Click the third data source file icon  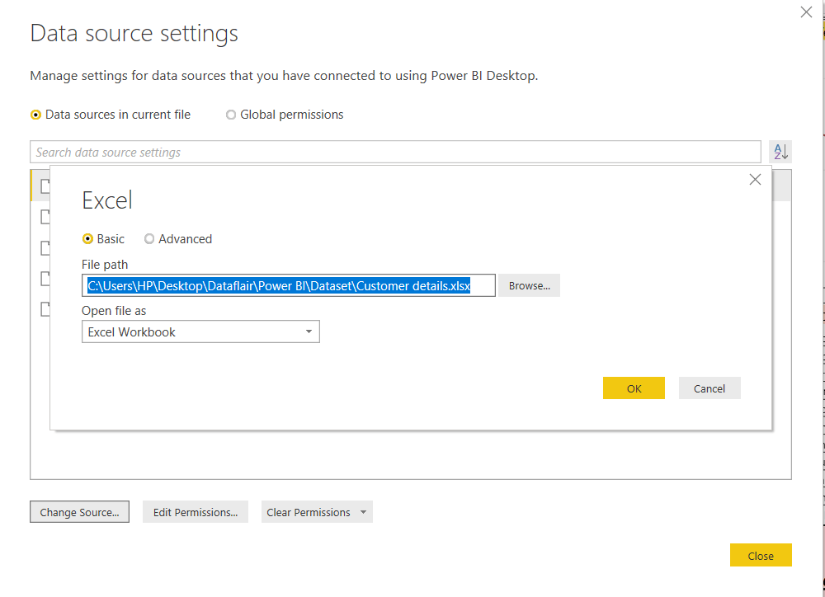[45, 247]
